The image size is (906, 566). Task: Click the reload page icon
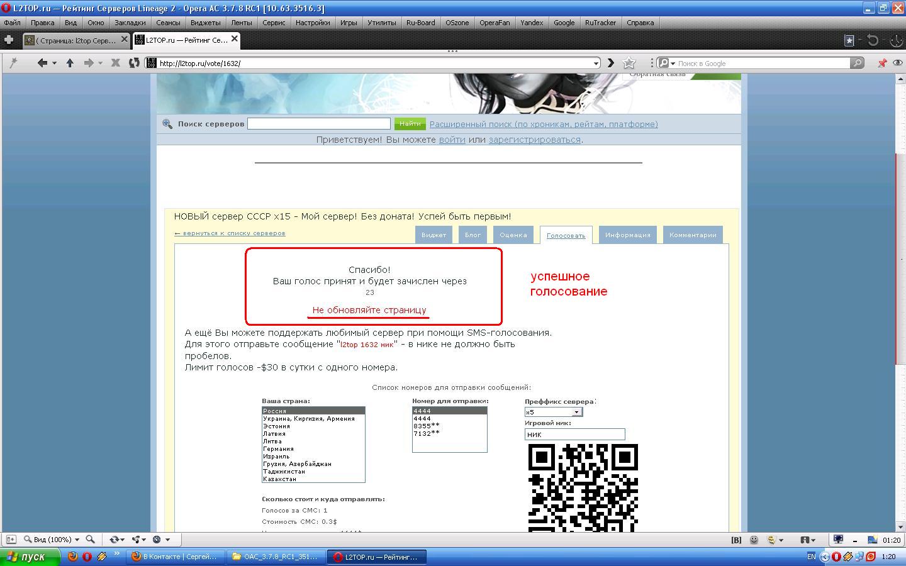[133, 63]
